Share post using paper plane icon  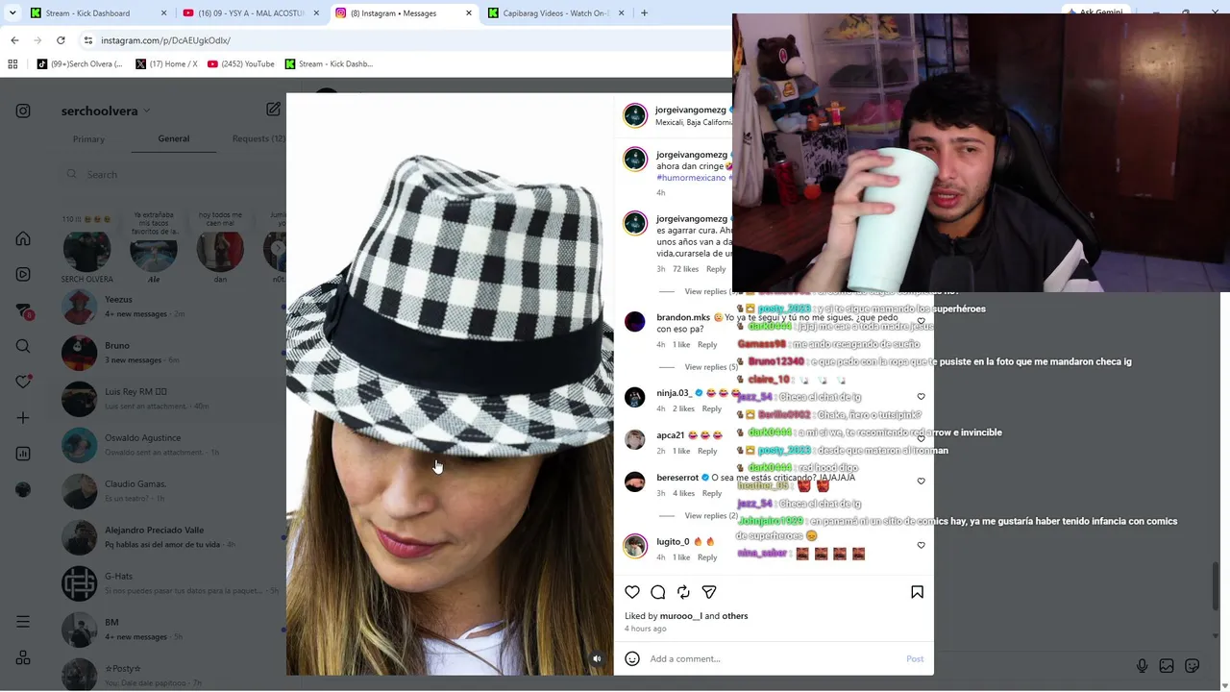coord(709,592)
